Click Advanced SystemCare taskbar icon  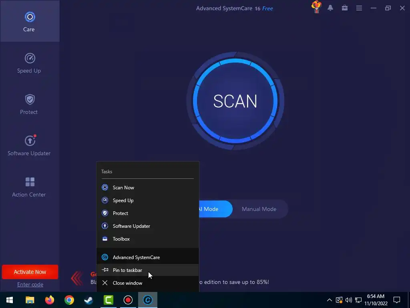[x=147, y=300]
